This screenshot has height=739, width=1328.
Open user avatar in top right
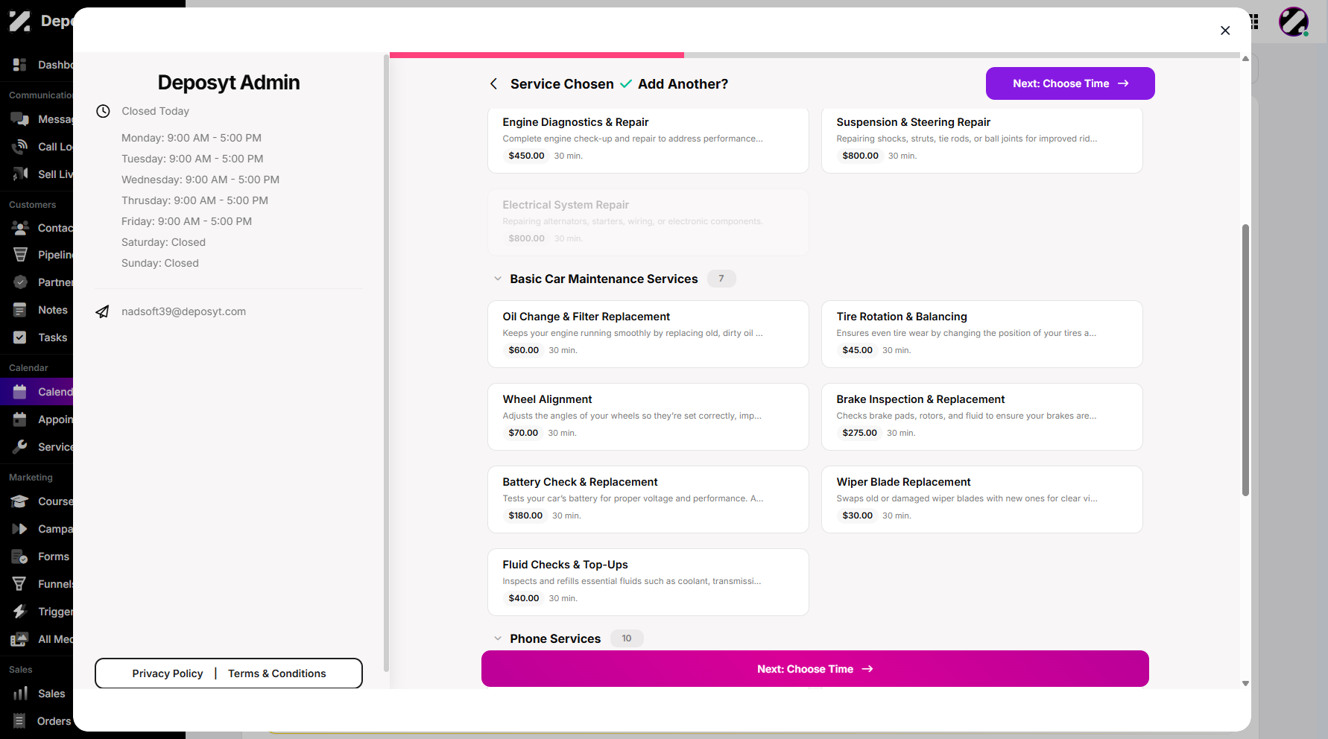(1294, 22)
